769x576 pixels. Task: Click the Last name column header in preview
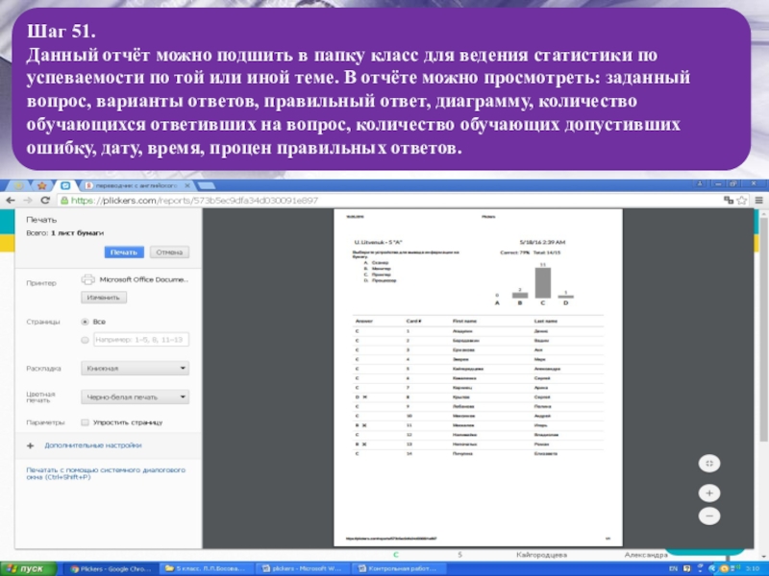(545, 322)
